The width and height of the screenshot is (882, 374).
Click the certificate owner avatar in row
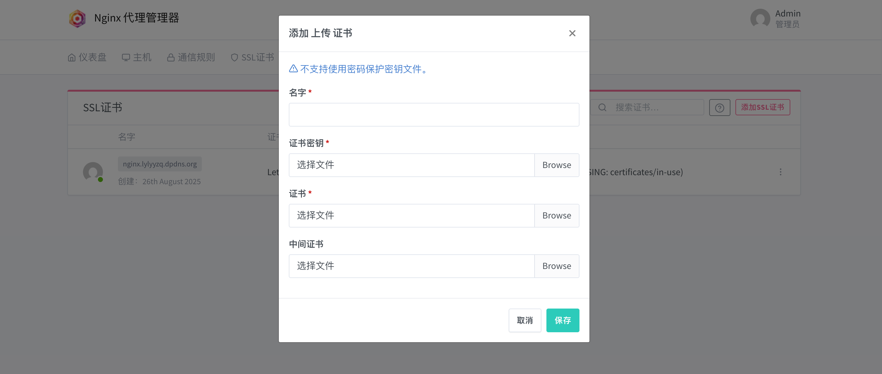(93, 172)
